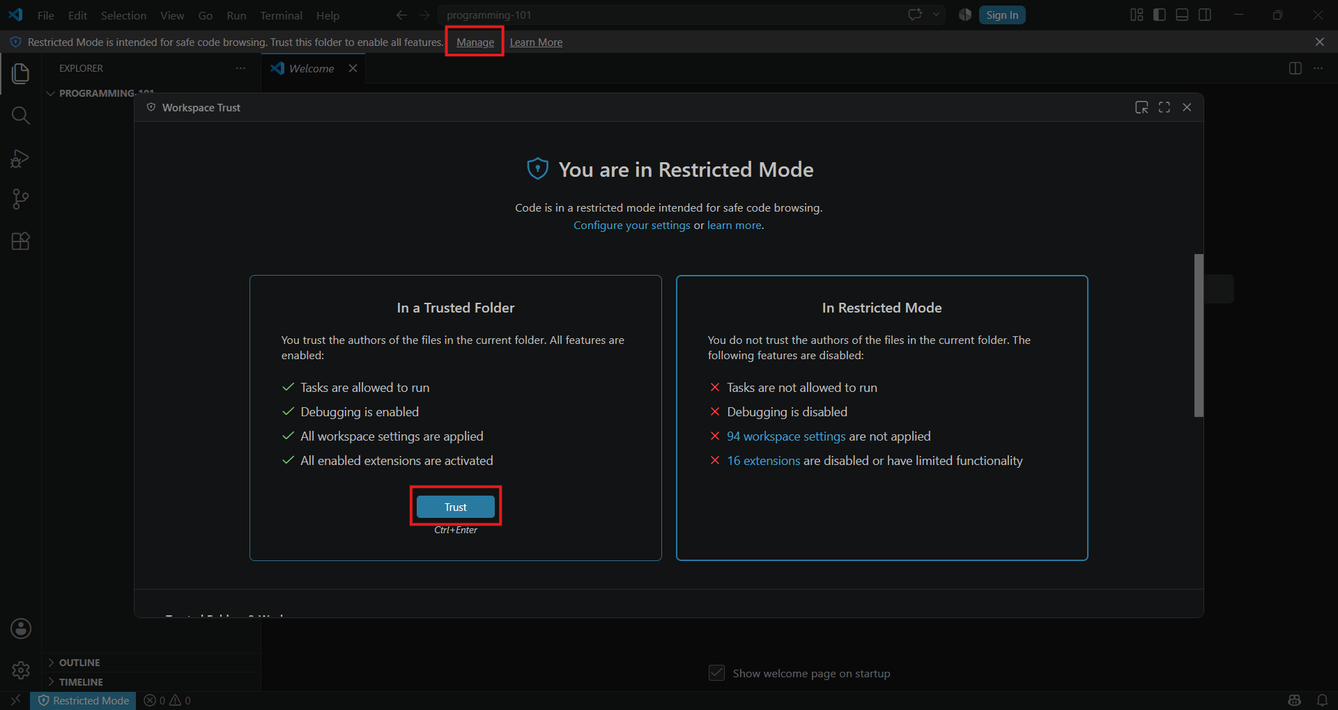Click Manage link in Restricted Mode banner
The width and height of the screenshot is (1338, 710).
point(475,42)
